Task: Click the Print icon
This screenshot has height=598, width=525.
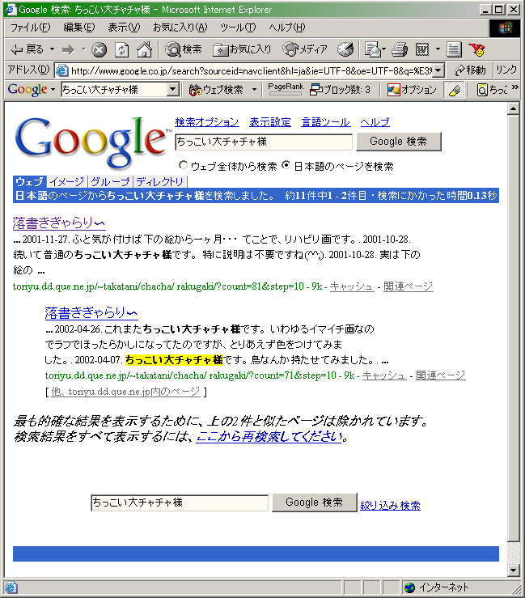Action: (x=400, y=49)
